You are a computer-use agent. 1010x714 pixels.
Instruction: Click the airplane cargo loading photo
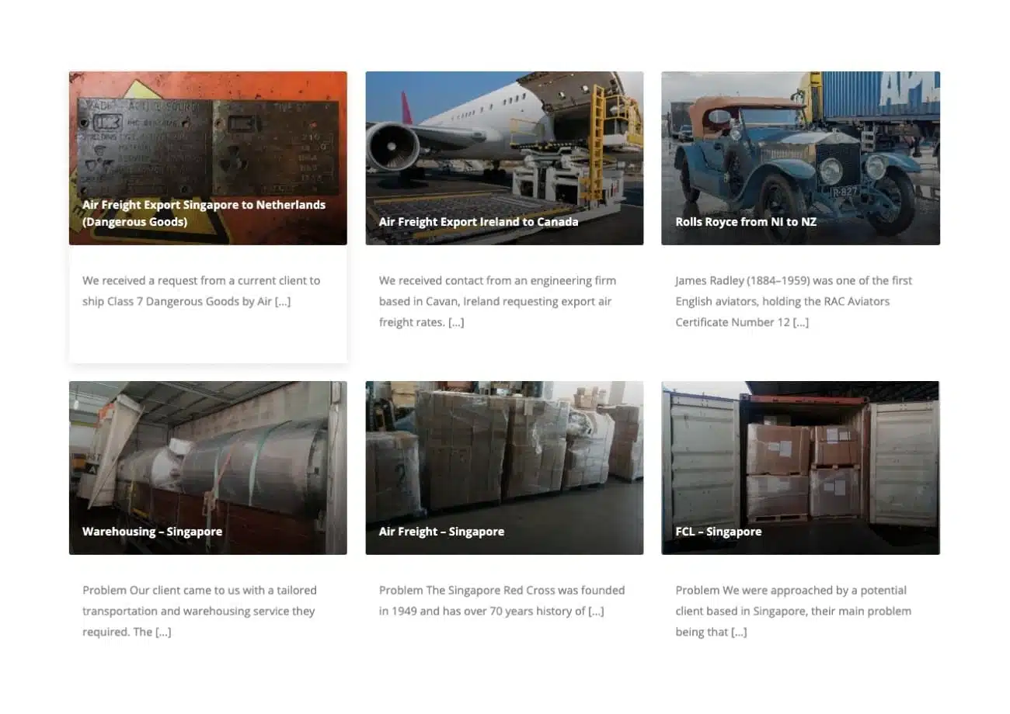tap(504, 158)
